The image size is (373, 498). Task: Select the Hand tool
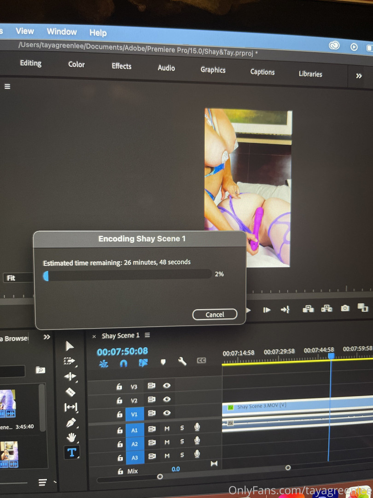[71, 438]
